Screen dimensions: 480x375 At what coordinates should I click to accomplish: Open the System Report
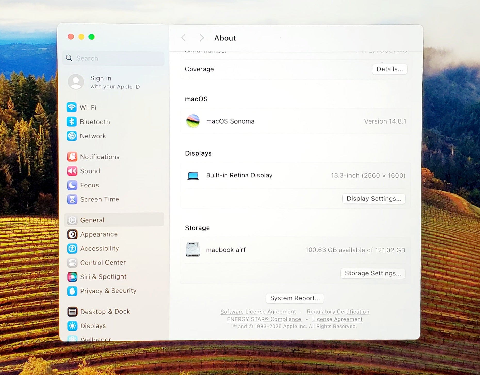click(x=295, y=298)
